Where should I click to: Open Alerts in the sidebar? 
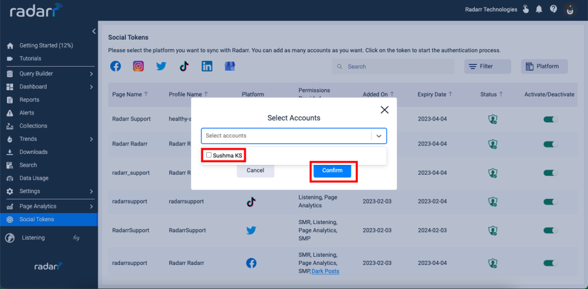click(x=26, y=113)
